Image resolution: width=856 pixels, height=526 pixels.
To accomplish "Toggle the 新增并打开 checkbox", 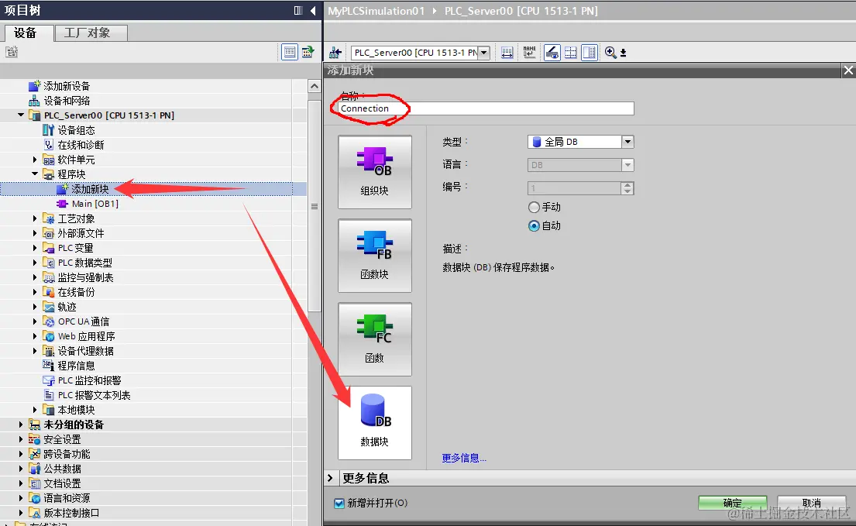I will pyautogui.click(x=339, y=503).
